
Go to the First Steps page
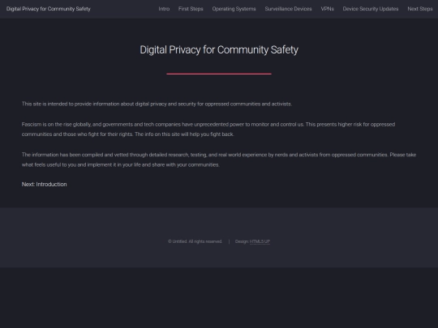coord(191,9)
